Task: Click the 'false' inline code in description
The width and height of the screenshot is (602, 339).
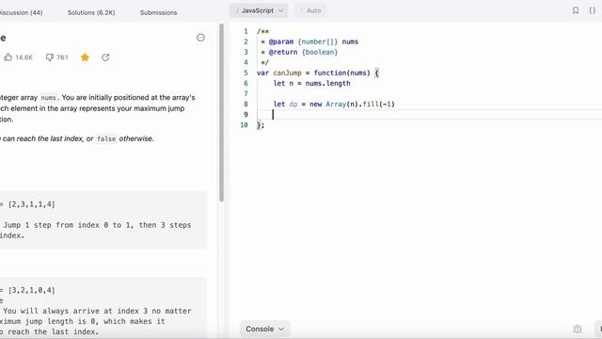Action: coord(106,138)
